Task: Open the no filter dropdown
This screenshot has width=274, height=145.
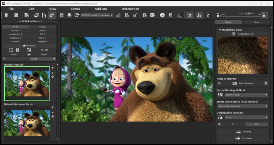Action: tap(43, 59)
